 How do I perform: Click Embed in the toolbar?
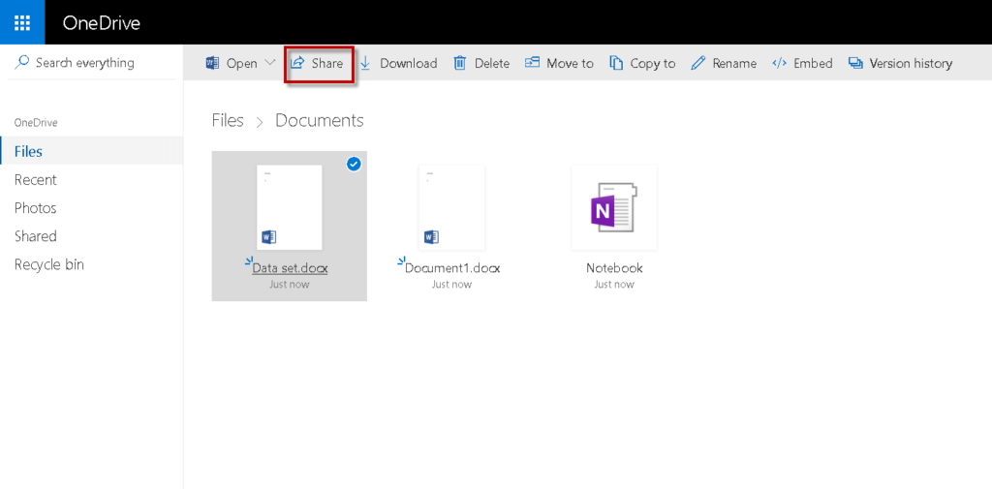803,63
